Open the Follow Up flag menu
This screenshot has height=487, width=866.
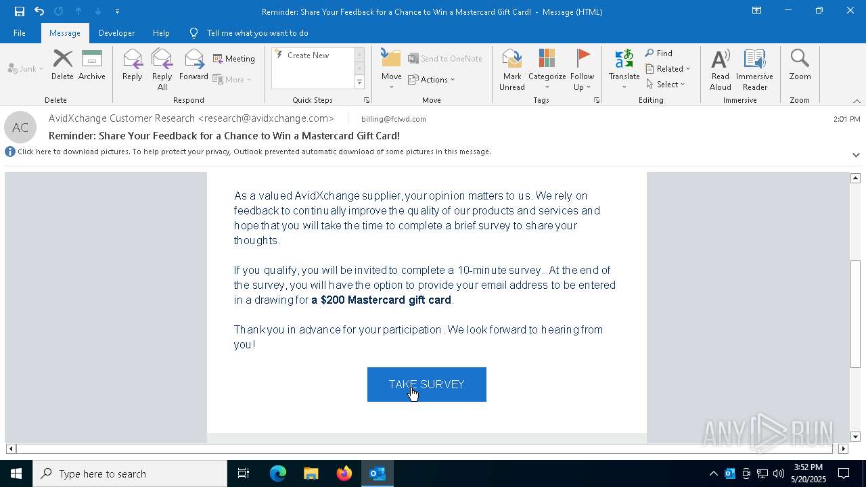pyautogui.click(x=582, y=70)
